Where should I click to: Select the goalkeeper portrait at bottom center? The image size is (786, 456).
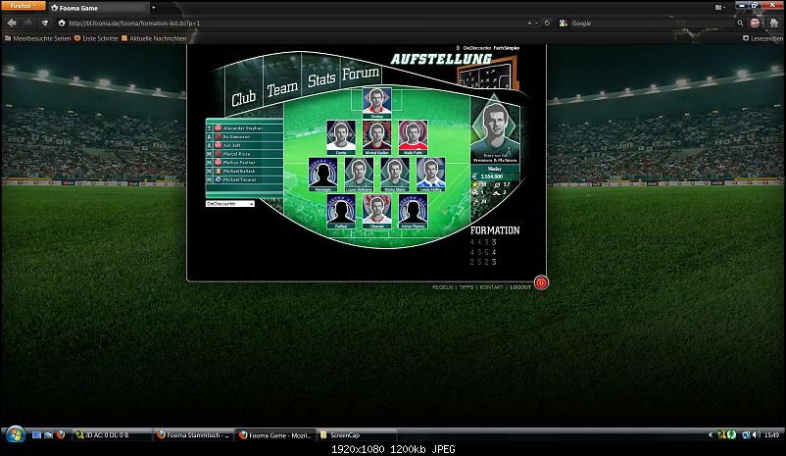click(377, 209)
